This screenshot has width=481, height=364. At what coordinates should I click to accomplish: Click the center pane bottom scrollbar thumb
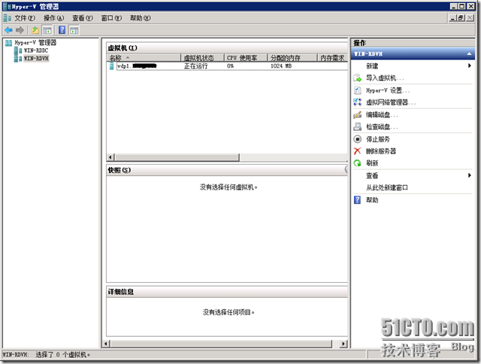(x=220, y=344)
